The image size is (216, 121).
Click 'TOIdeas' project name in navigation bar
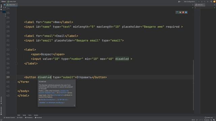point(3,1)
